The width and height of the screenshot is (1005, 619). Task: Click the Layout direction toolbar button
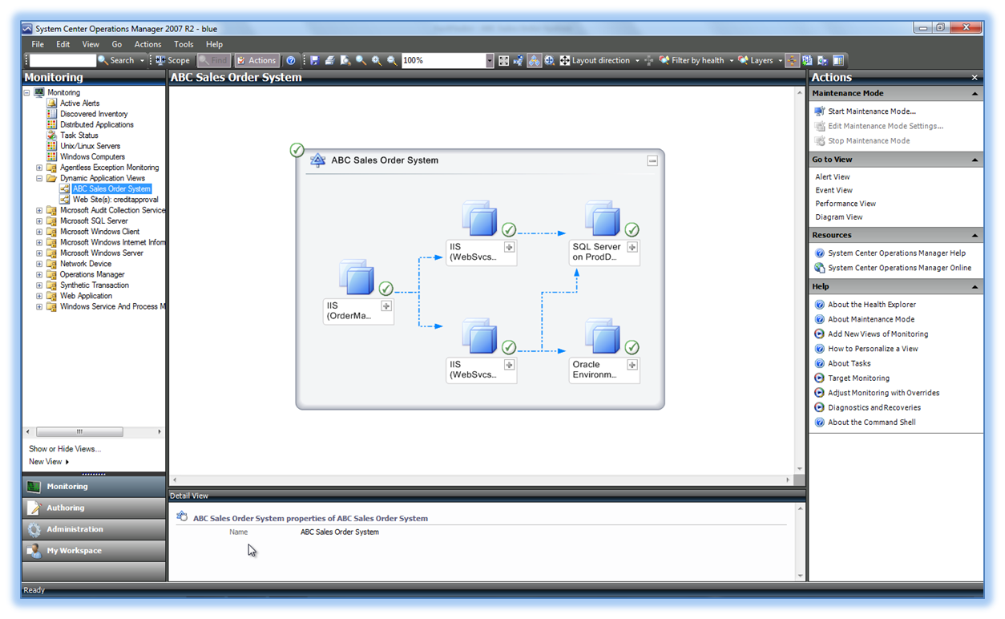595,60
